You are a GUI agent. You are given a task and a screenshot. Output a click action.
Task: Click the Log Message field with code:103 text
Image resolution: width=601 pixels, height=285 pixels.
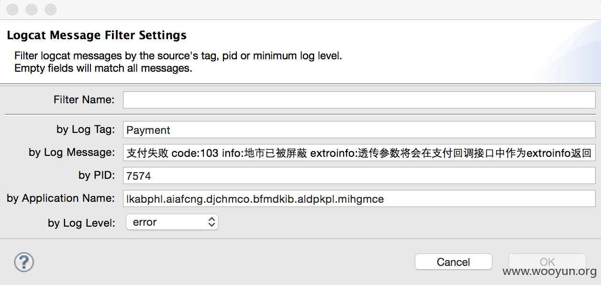coord(359,153)
